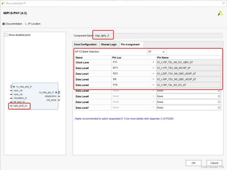
Task: Click the IO_L13P_T2L_N0_GC_QBC_67 pin name field
Action: 189,62
